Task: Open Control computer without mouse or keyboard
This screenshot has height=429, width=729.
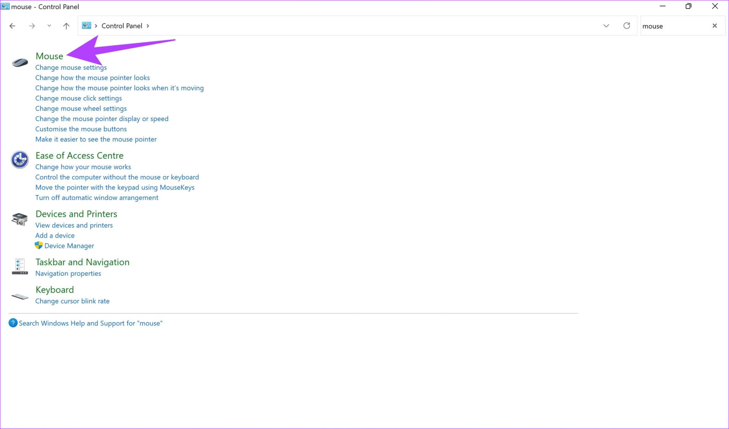Action: (x=117, y=177)
